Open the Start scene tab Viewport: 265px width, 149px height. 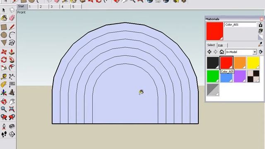22,7
